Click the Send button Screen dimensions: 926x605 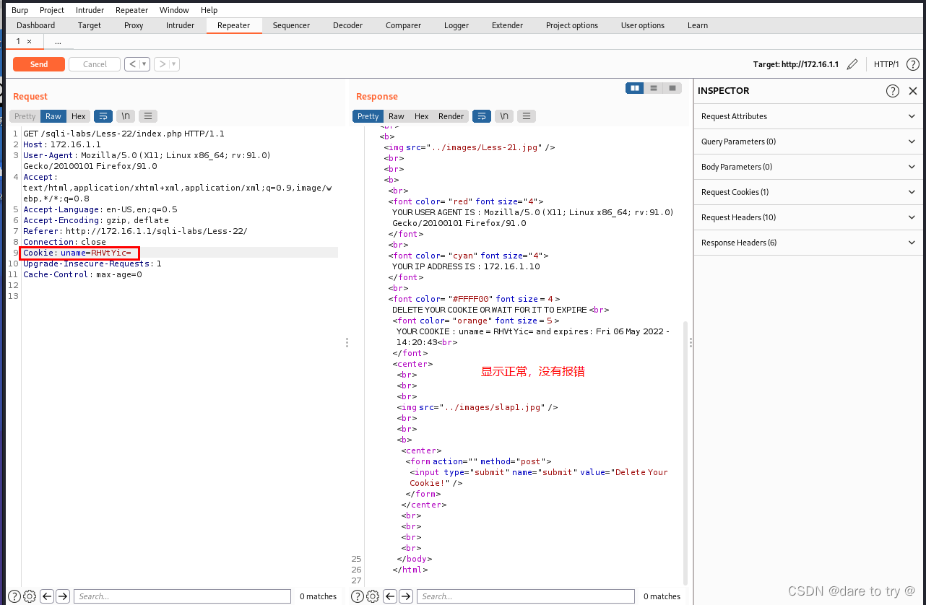tap(38, 64)
